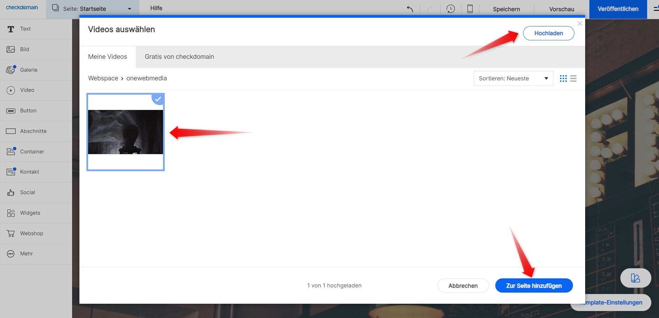Viewport: 659px width, 318px height.
Task: Open the version history clock icon
Action: (450, 9)
